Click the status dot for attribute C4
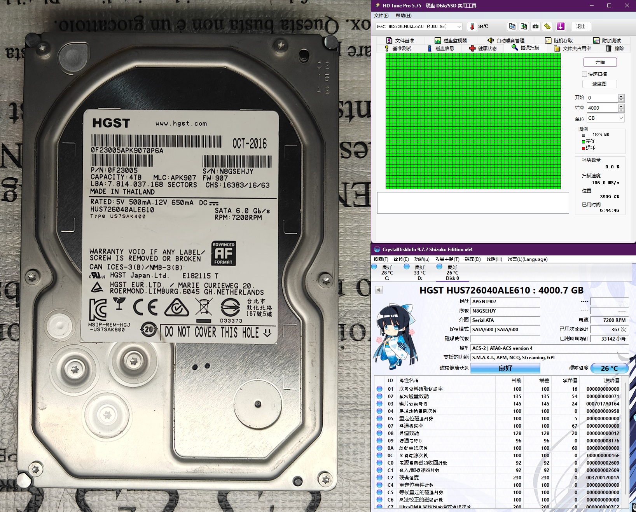The width and height of the screenshot is (636, 512). point(379,485)
